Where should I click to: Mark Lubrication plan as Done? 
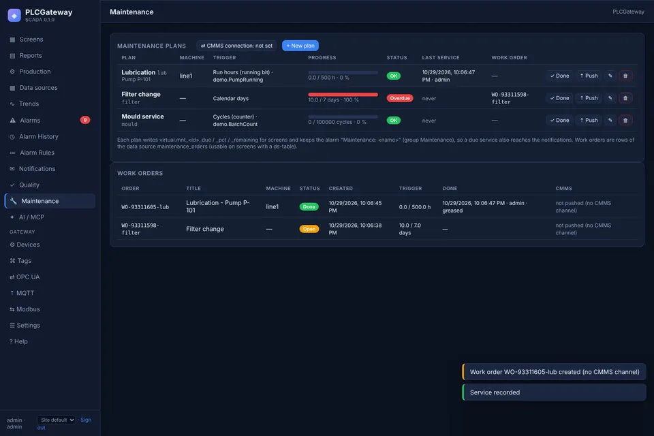click(559, 76)
